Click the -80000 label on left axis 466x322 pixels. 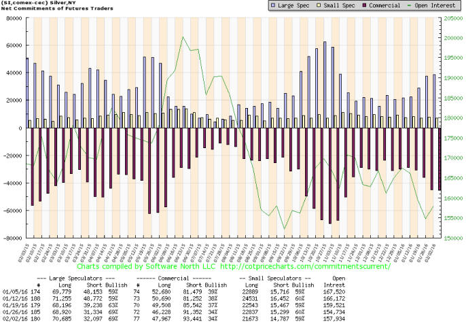12,238
